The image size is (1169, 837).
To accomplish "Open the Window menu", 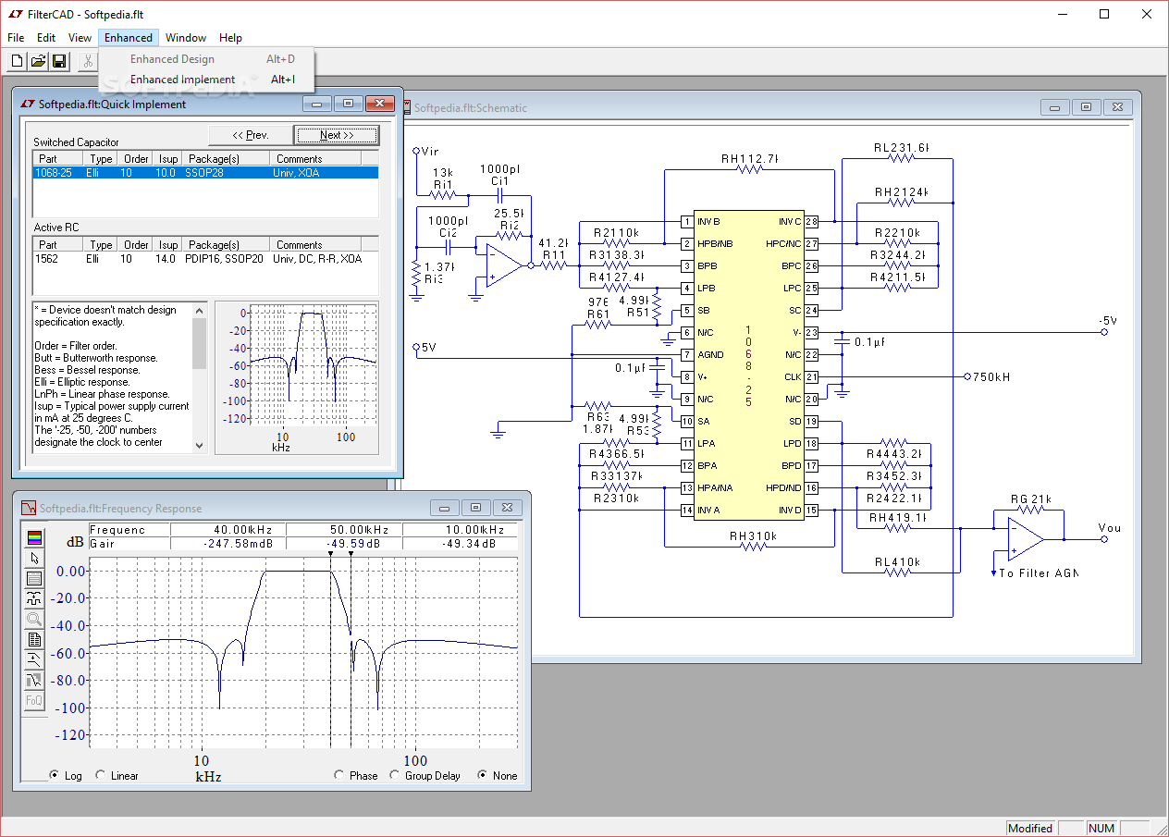I will coord(186,38).
